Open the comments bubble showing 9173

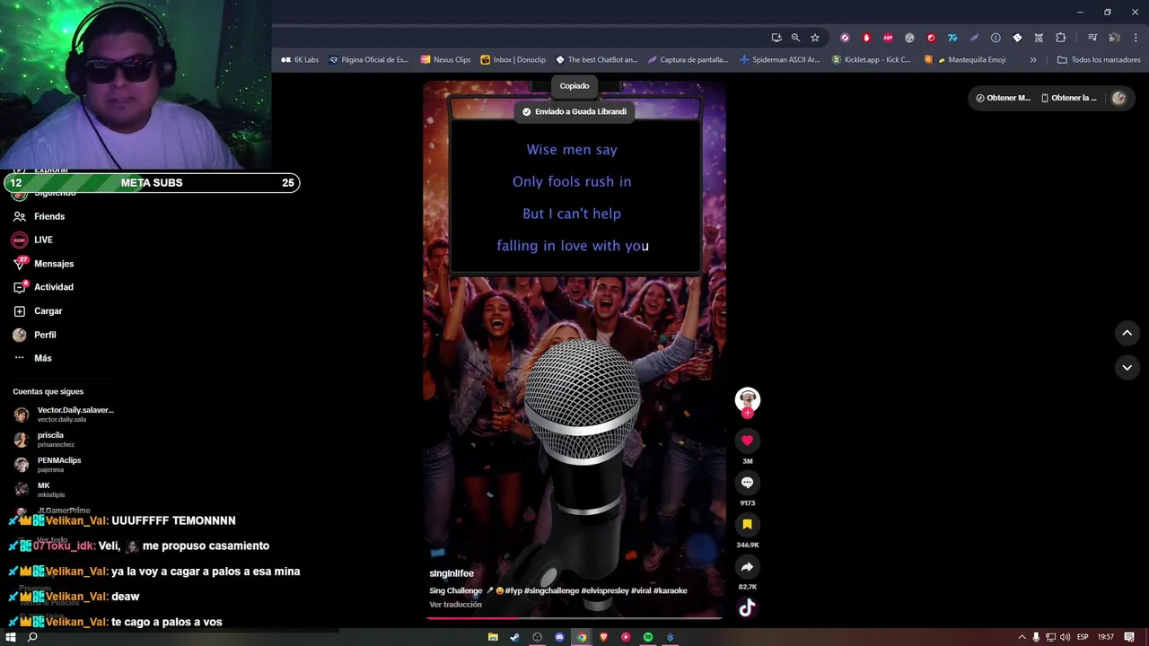tap(747, 483)
